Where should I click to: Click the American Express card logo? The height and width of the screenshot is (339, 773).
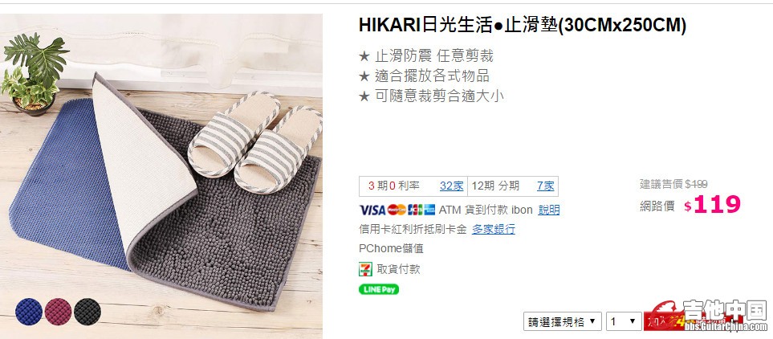coord(429,210)
